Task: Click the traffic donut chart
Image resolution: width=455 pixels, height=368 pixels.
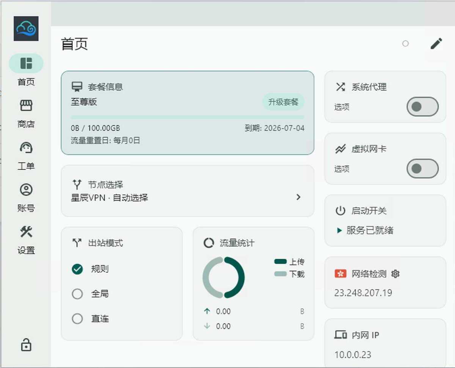Action: coord(224,277)
